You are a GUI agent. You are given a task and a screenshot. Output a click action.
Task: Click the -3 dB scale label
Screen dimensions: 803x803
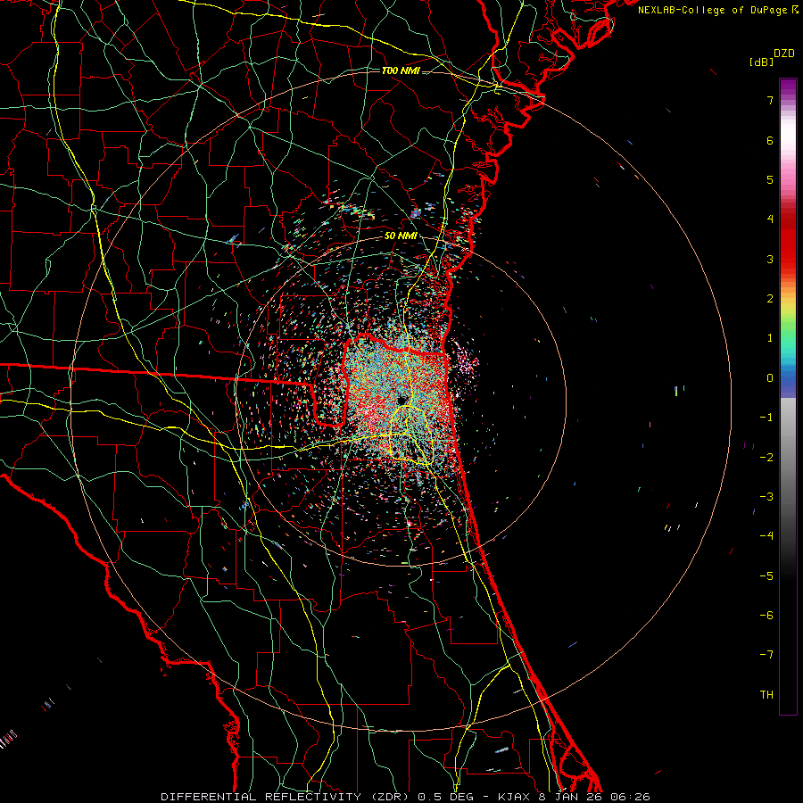tap(766, 497)
